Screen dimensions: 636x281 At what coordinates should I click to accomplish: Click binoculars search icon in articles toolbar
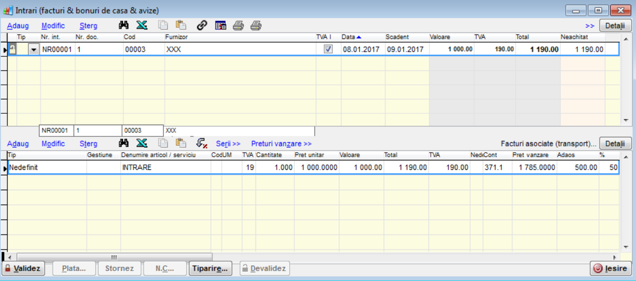pyautogui.click(x=124, y=144)
